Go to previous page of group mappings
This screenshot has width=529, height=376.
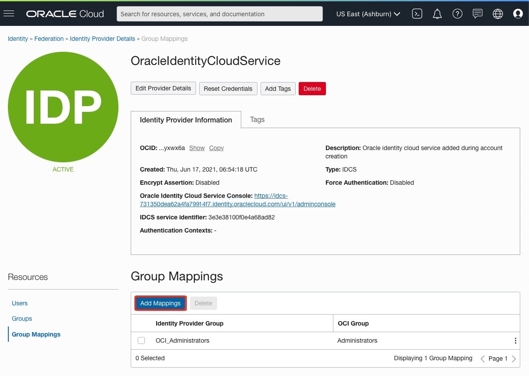(483, 359)
